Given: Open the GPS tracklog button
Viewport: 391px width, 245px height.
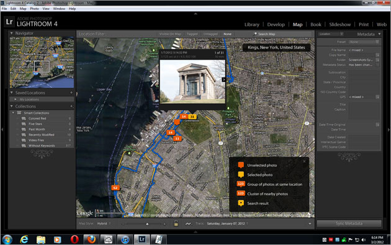Looking at the screenshot, I should click(189, 223).
